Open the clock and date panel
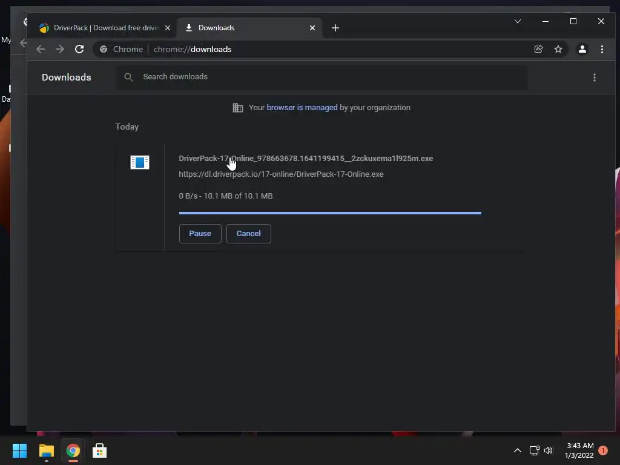This screenshot has height=465, width=620. coord(579,450)
